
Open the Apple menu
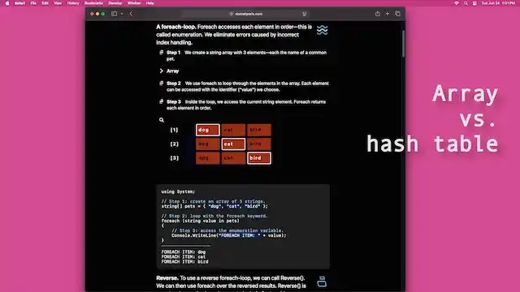point(7,3)
